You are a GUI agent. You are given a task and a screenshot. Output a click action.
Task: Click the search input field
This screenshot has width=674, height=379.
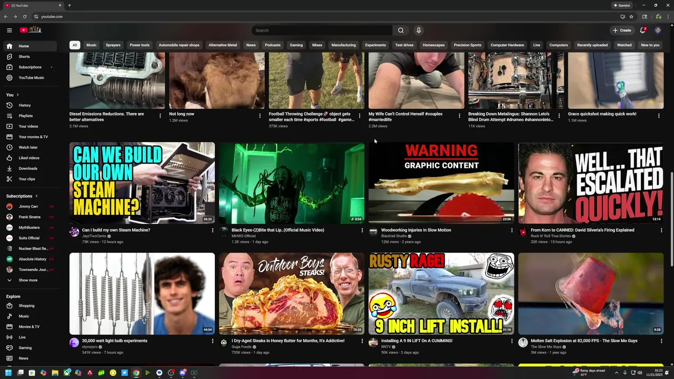(322, 31)
